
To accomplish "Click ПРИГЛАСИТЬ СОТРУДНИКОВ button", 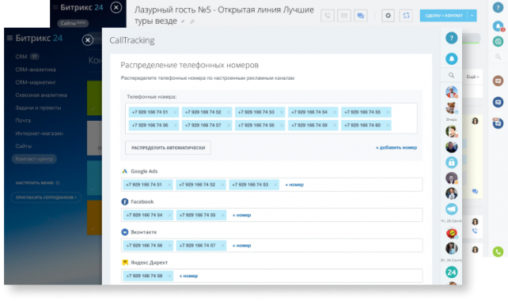I will (x=46, y=198).
